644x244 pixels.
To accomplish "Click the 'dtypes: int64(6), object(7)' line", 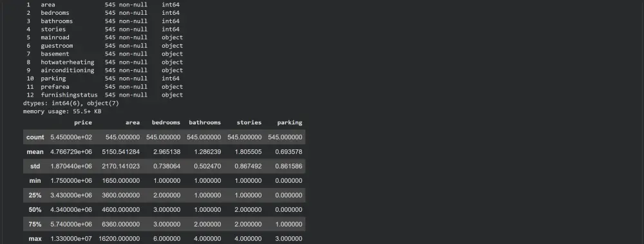I will (x=71, y=103).
